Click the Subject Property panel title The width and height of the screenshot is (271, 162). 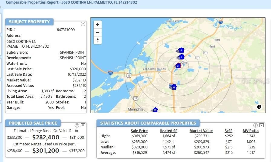29,22
